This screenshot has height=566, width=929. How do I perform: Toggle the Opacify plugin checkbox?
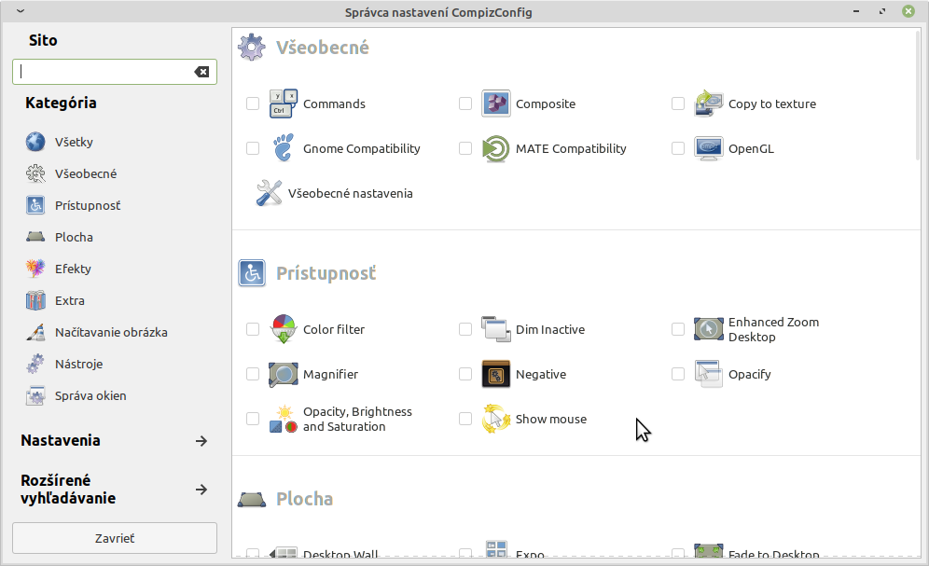[678, 374]
